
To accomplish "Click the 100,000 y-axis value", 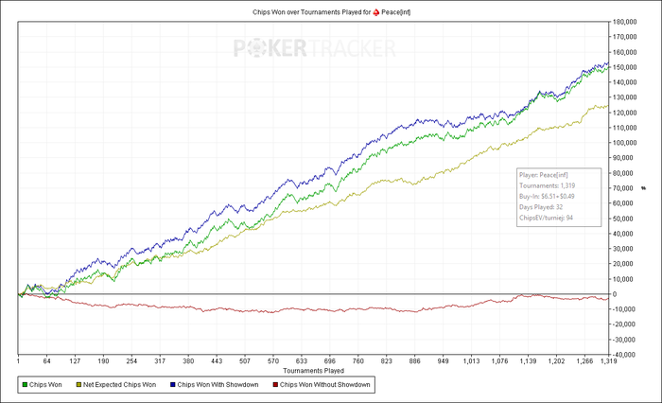I will point(624,143).
